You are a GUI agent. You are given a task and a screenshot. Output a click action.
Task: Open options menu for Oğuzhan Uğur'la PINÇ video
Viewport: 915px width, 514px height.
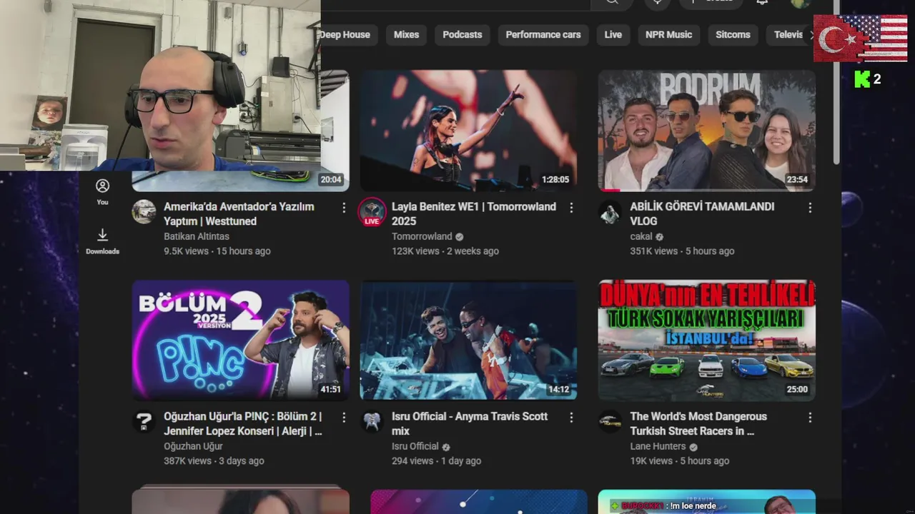coord(344,418)
